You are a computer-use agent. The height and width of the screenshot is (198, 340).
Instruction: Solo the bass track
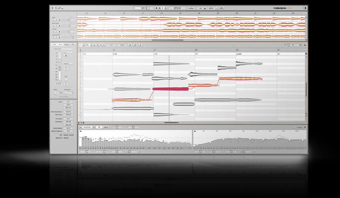(x=57, y=20)
